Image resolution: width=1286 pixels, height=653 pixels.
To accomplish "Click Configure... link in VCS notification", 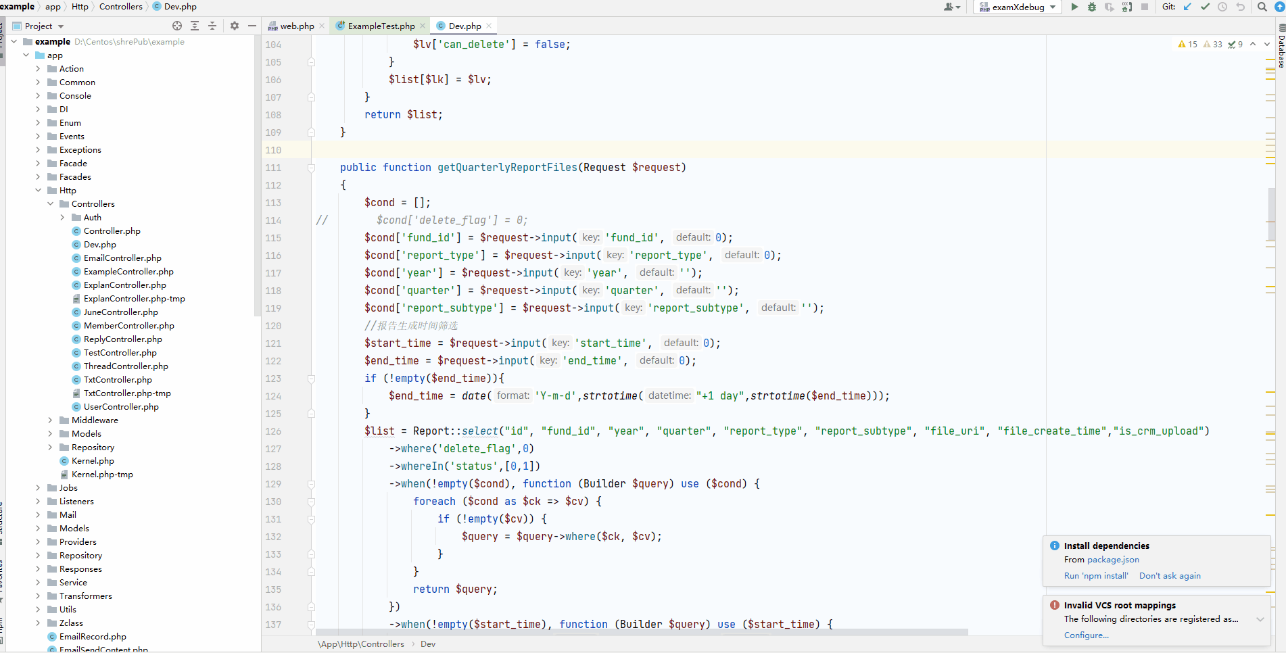I will point(1087,635).
